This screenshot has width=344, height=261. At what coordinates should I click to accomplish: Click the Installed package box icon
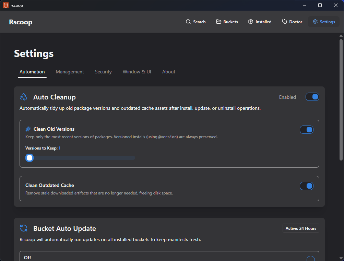point(251,22)
